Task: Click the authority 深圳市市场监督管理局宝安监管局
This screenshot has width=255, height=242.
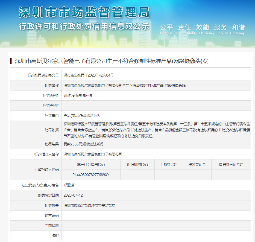Action: (89, 205)
